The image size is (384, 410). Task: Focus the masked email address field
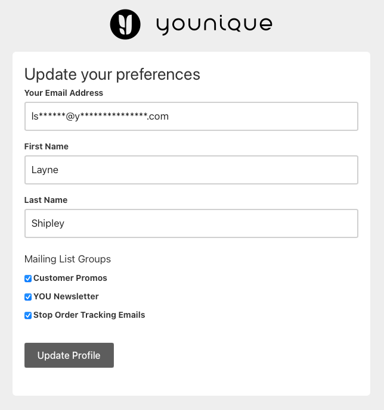191,116
